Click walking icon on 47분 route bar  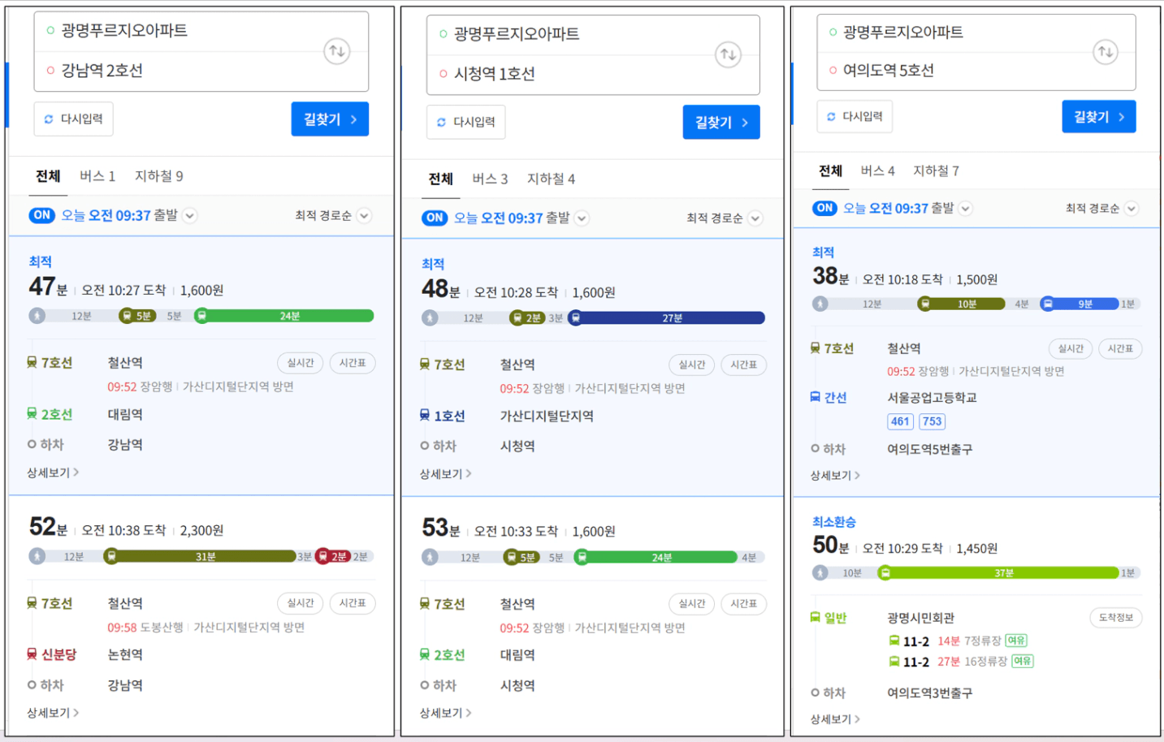coord(37,316)
